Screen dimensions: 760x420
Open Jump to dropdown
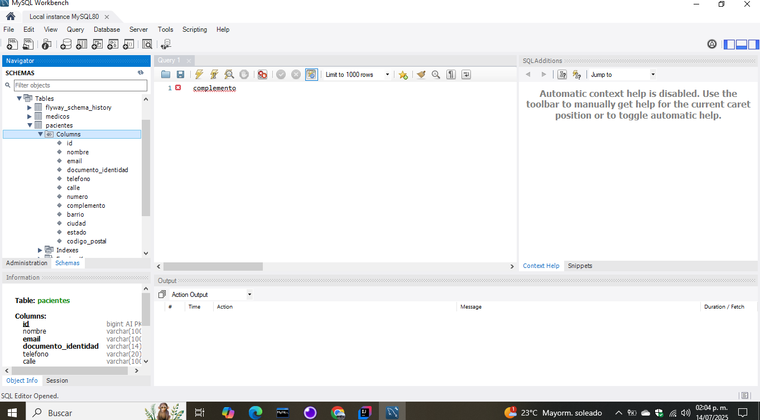click(x=622, y=75)
